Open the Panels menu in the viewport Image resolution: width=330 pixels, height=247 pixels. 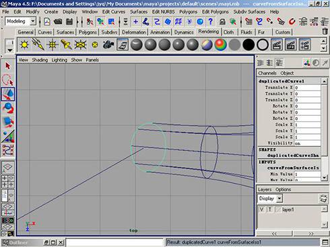click(92, 60)
